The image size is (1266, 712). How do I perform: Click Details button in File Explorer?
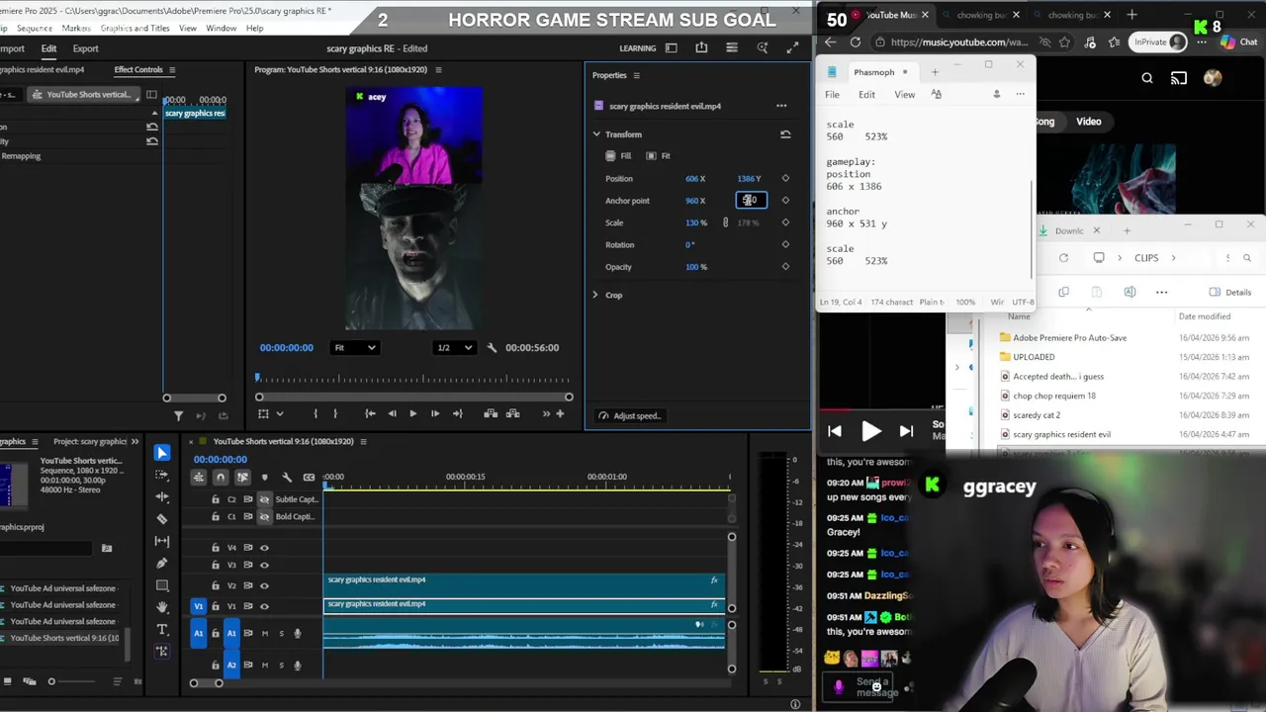pos(1230,292)
